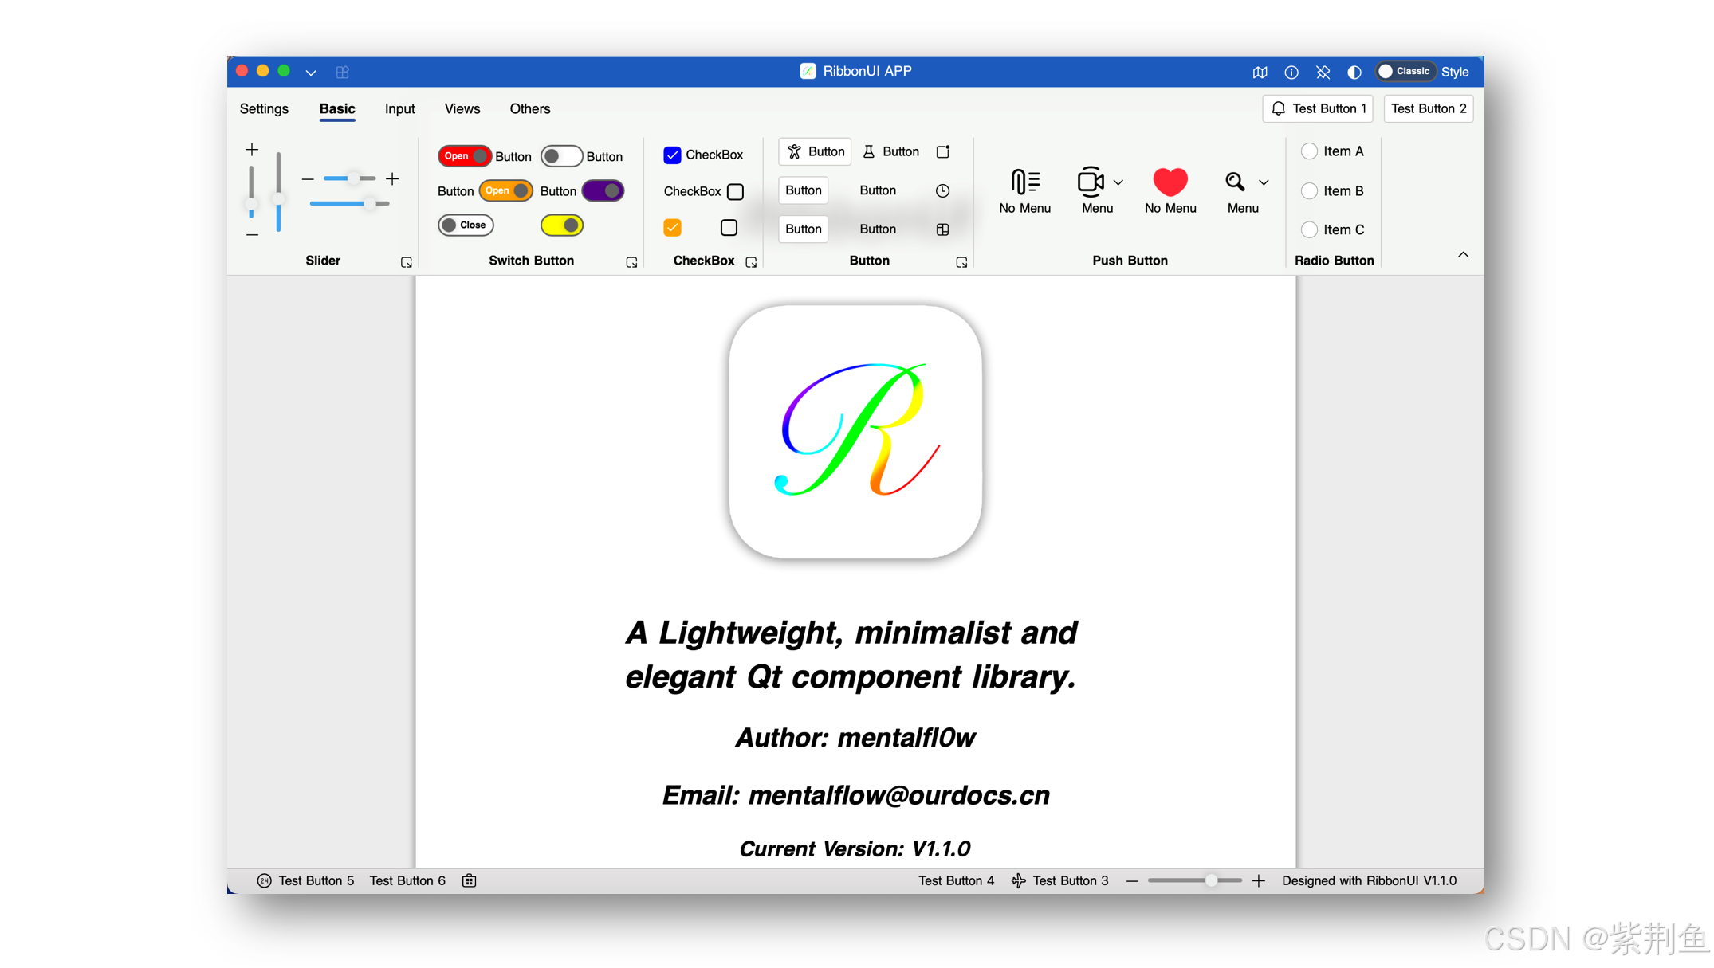Toggle the dark mode half-circle icon
The width and height of the screenshot is (1714, 968).
1354,72
